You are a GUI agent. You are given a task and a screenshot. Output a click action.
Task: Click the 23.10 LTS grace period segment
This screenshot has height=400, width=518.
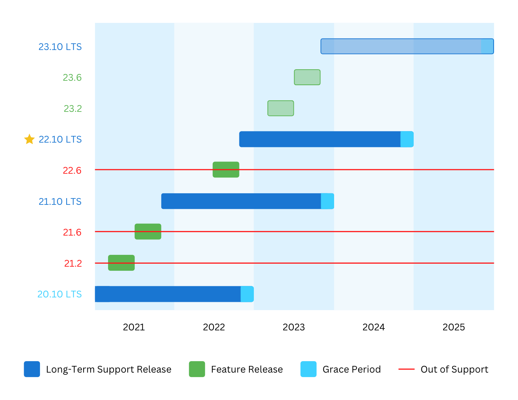point(487,46)
